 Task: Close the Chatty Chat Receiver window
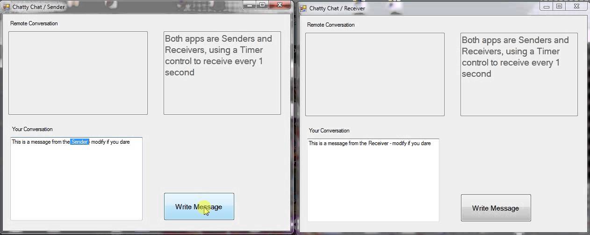tap(576, 7)
